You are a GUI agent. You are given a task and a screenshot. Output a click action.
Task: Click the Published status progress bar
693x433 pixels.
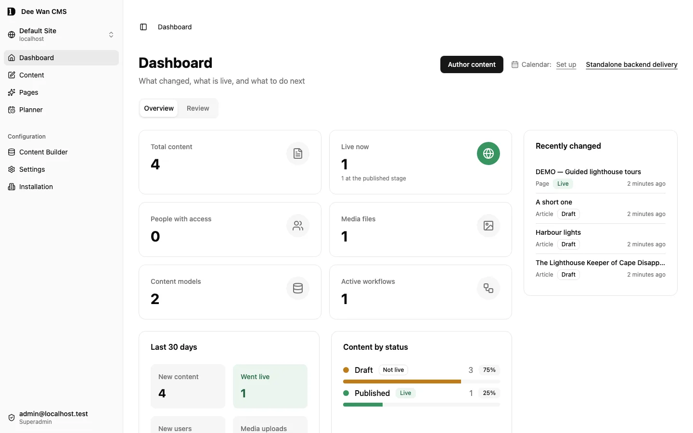[422, 405]
